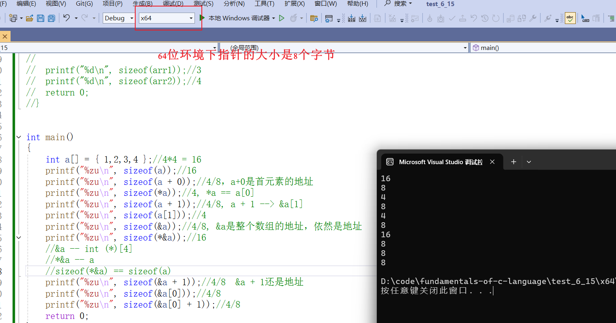616x323 pixels.
Task: Click the 搜索 search button
Action: pos(398,4)
